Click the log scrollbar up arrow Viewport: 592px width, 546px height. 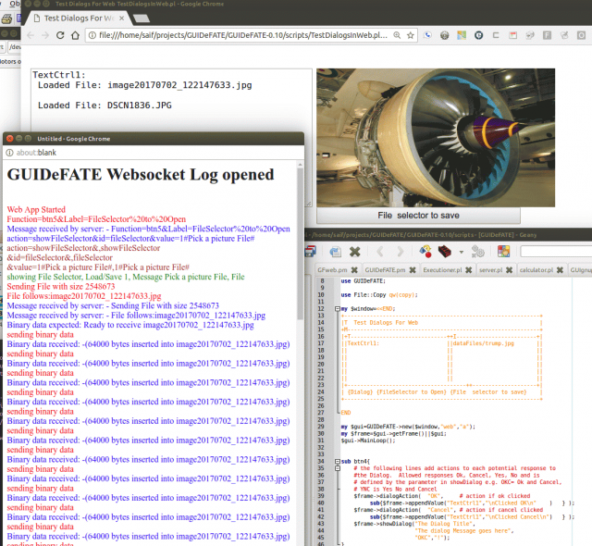tap(301, 165)
